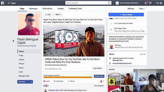Click the 99 Likes text
The image size is (164, 92).
point(118,45)
